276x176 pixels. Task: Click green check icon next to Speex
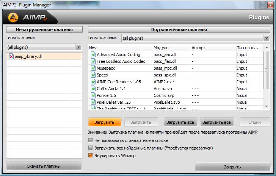pos(93,75)
